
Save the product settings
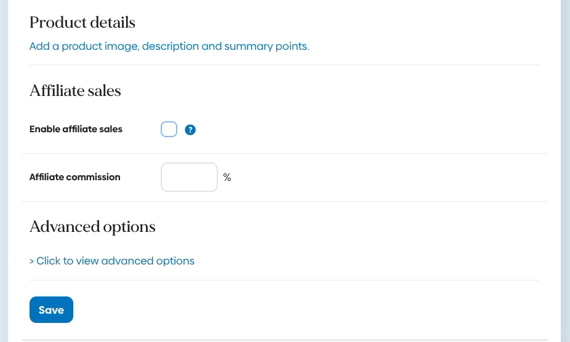coord(51,310)
